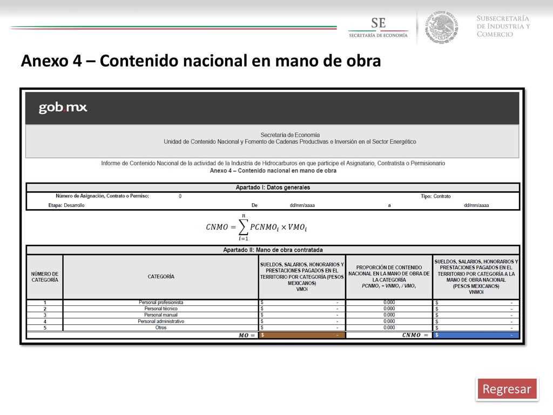Viewport: 553px width, 415px height.
Task: Click the VNMOi column header
Action: (x=476, y=277)
